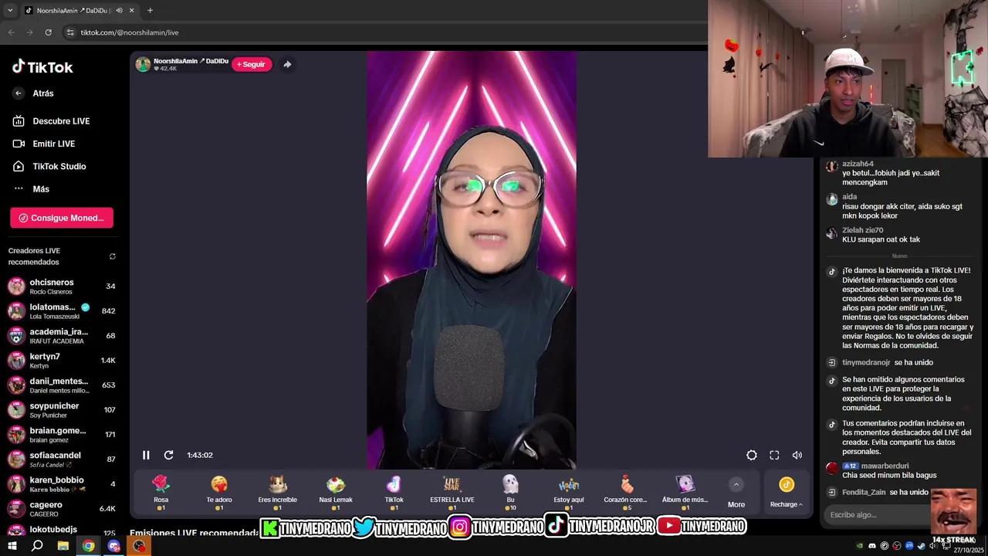Viewport: 988px width, 556px height.
Task: Send a Rosa gift
Action: pos(161,493)
